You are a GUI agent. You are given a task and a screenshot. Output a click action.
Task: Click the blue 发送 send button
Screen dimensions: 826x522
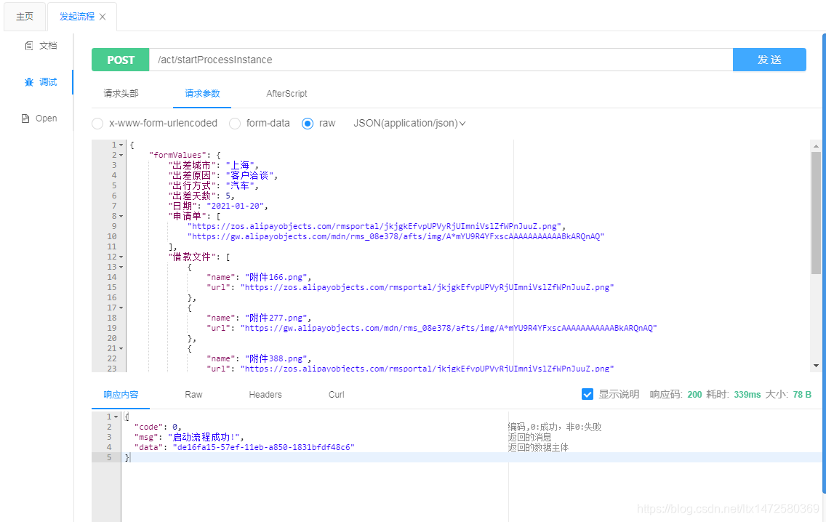coord(769,59)
